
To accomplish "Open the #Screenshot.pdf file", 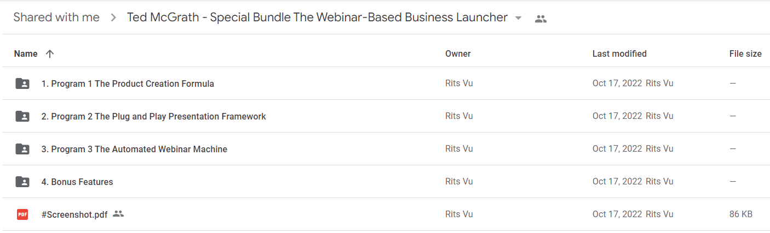I will [x=74, y=214].
